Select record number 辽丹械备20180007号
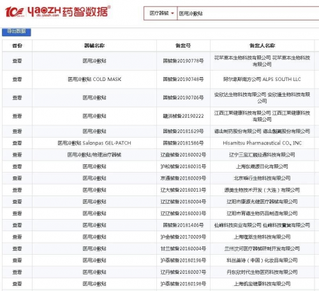319x291 pixels. [x=183, y=272]
